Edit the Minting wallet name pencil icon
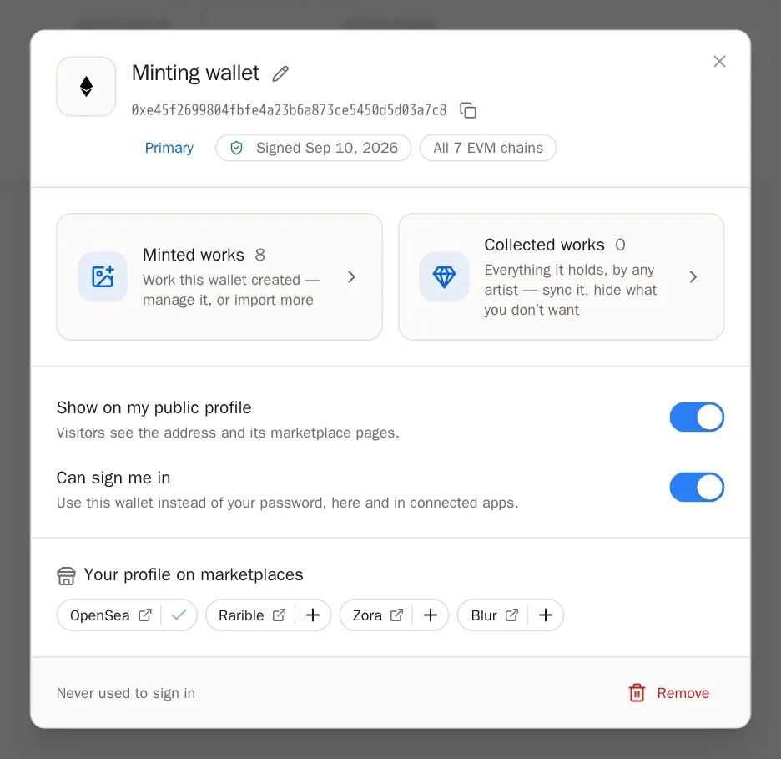 (x=280, y=73)
